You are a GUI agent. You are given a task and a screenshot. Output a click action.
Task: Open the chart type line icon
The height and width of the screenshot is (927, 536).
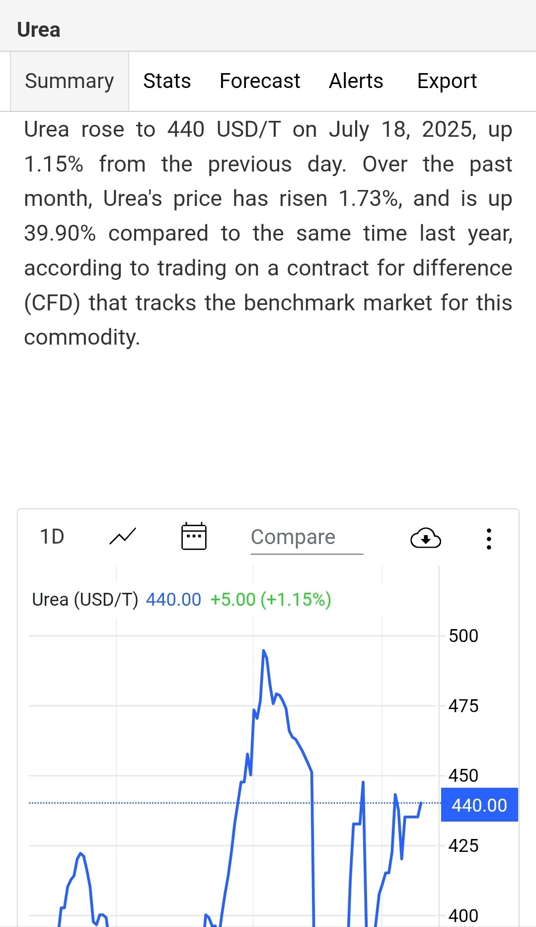(x=122, y=537)
